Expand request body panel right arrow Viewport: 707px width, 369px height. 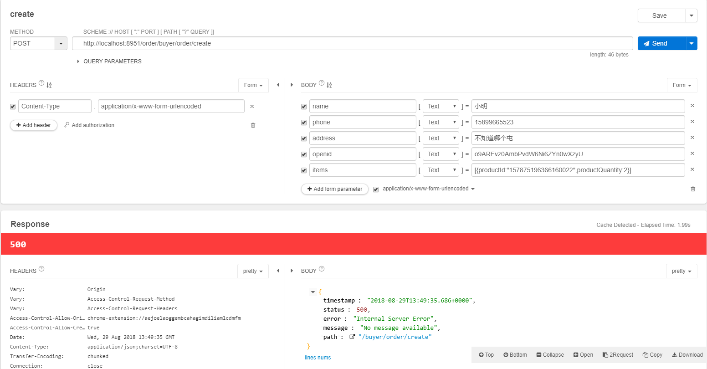292,85
